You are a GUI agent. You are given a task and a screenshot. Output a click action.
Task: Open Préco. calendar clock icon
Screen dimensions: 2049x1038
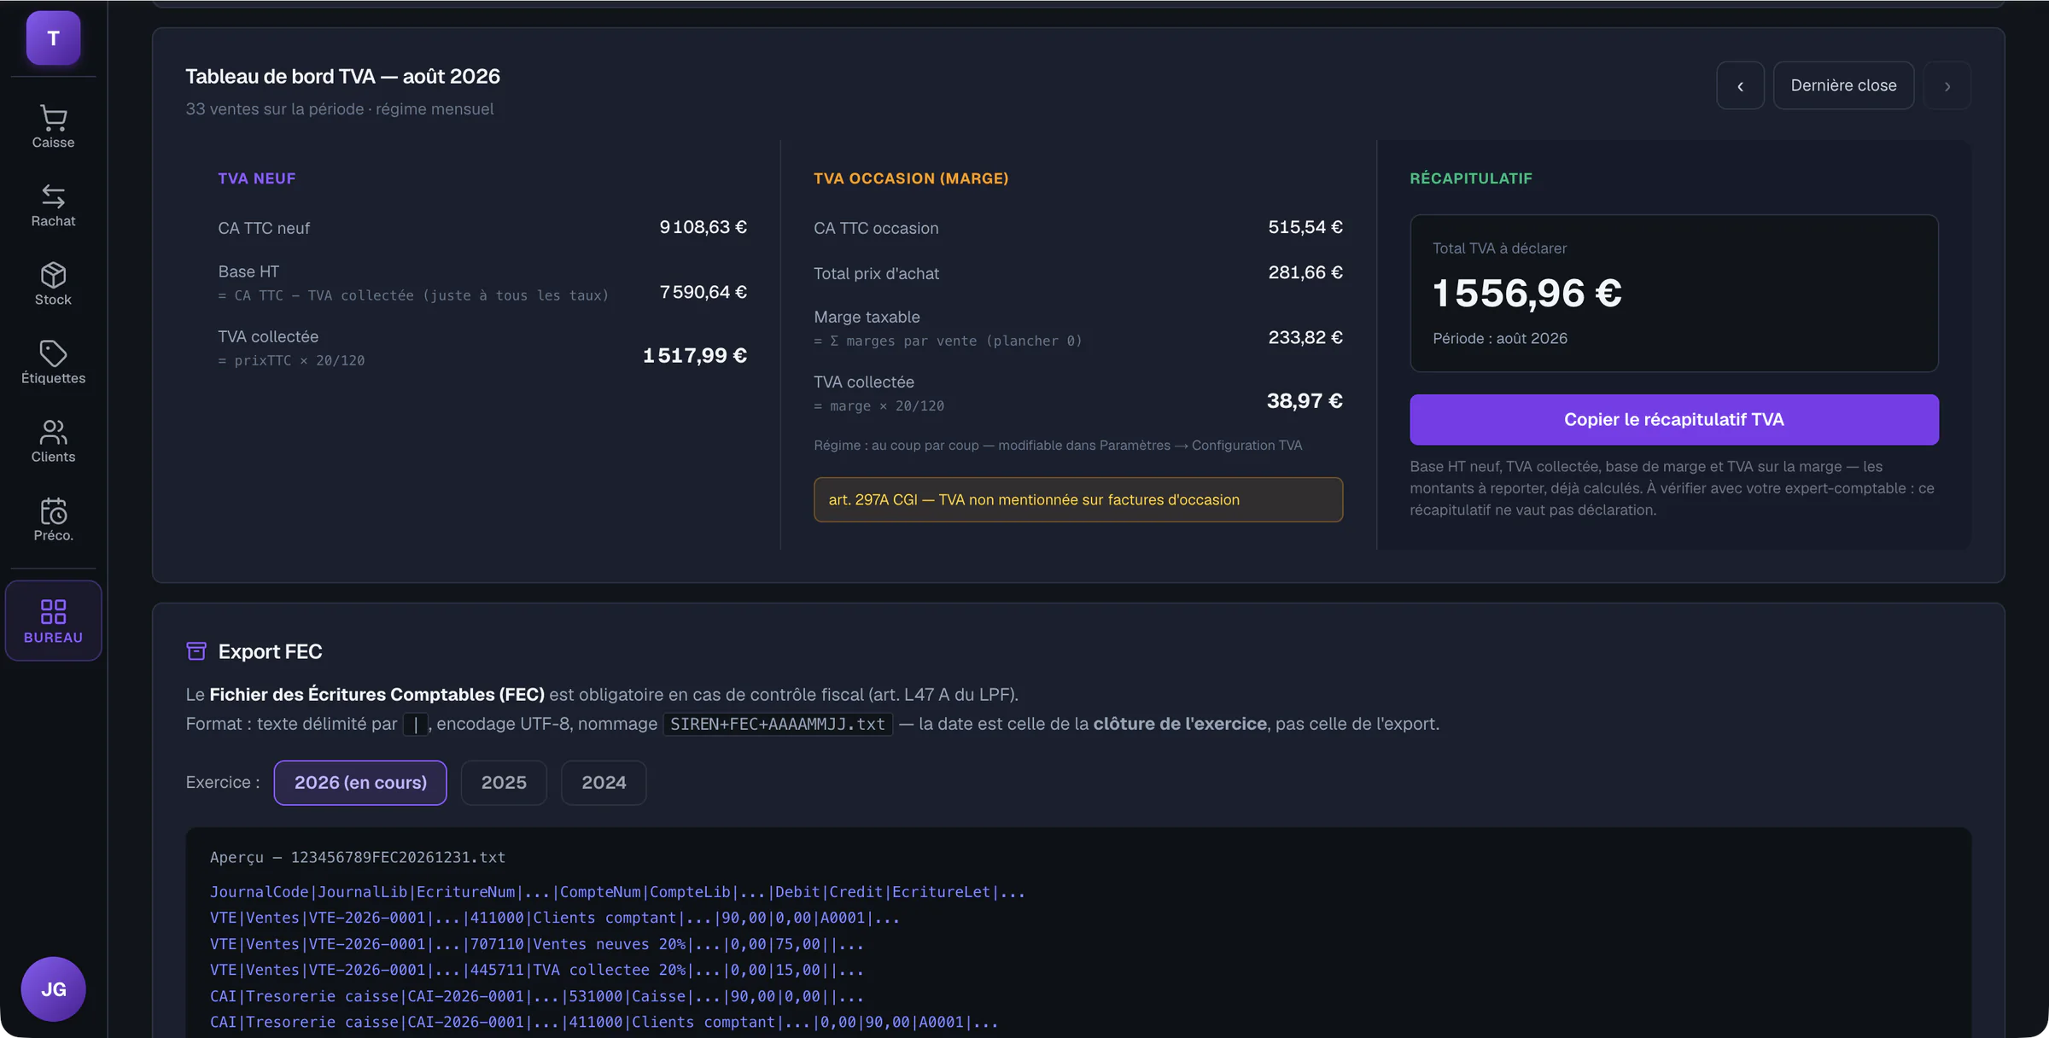coord(53,510)
